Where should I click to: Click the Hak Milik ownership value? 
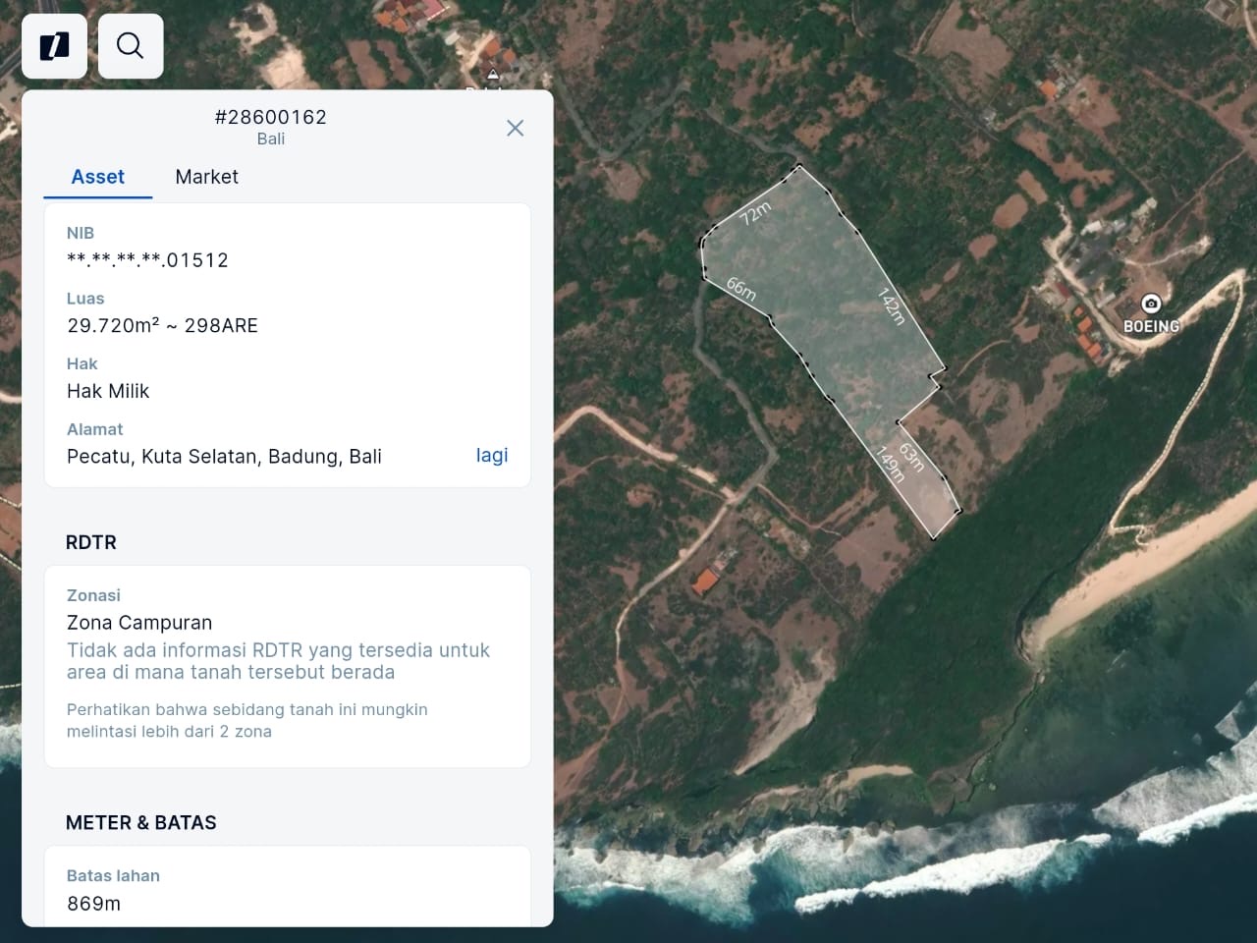tap(108, 391)
